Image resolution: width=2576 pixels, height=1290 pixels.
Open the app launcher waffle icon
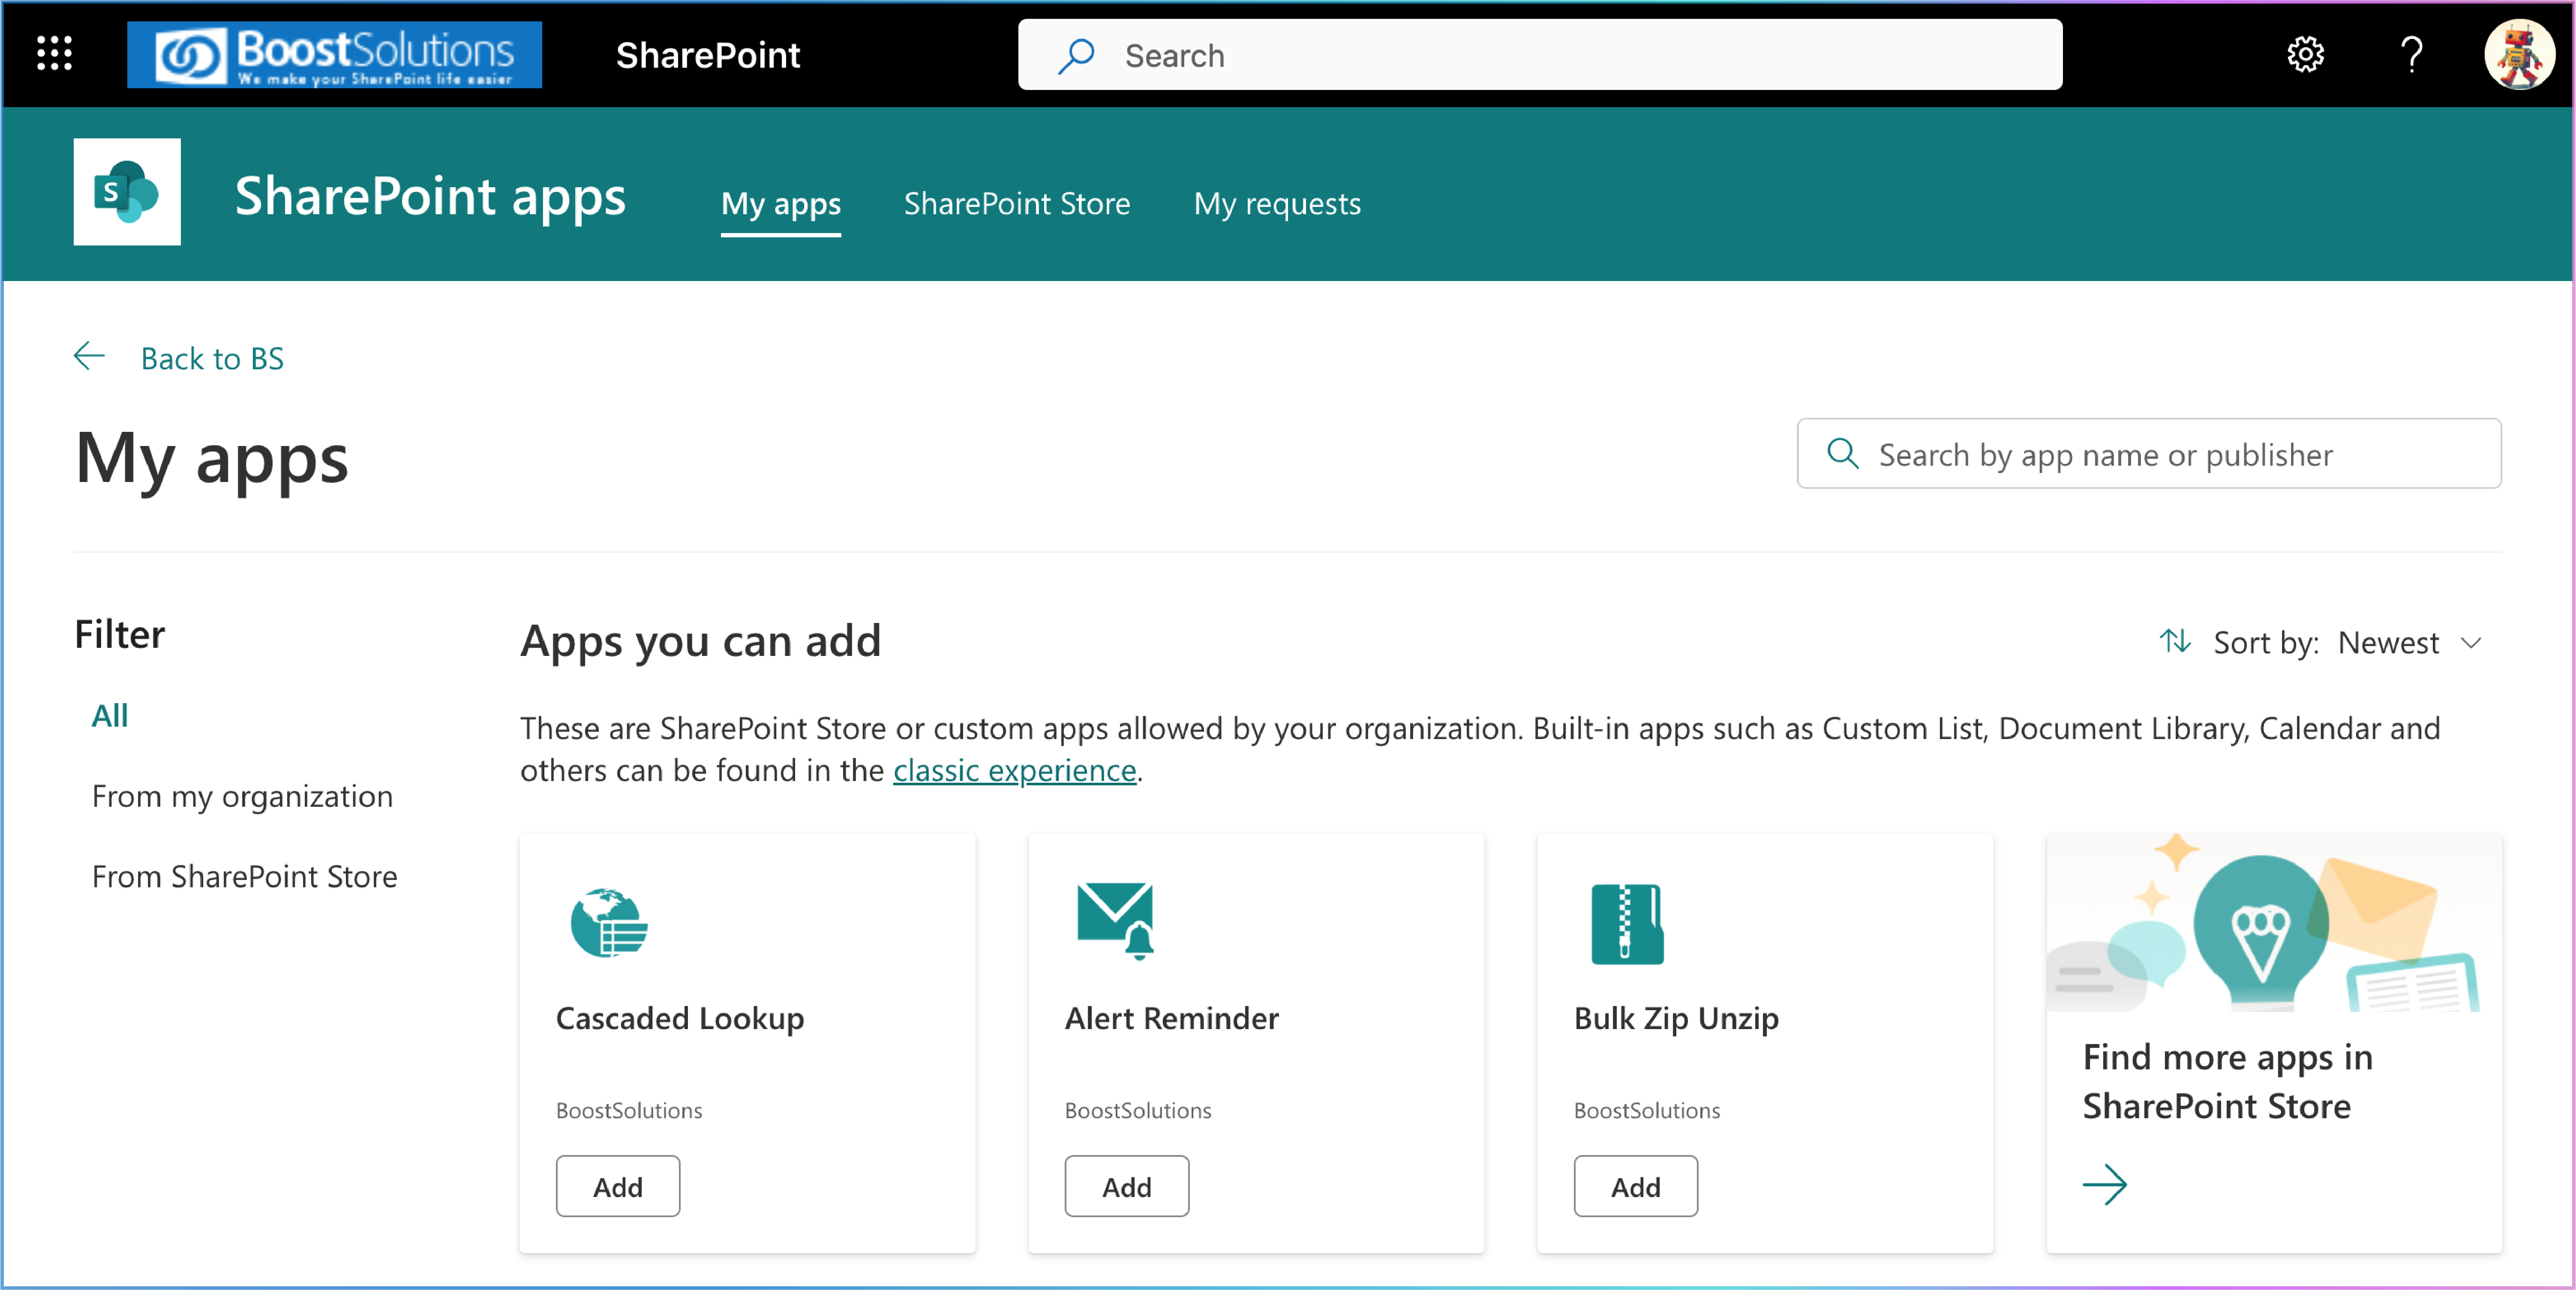point(54,54)
